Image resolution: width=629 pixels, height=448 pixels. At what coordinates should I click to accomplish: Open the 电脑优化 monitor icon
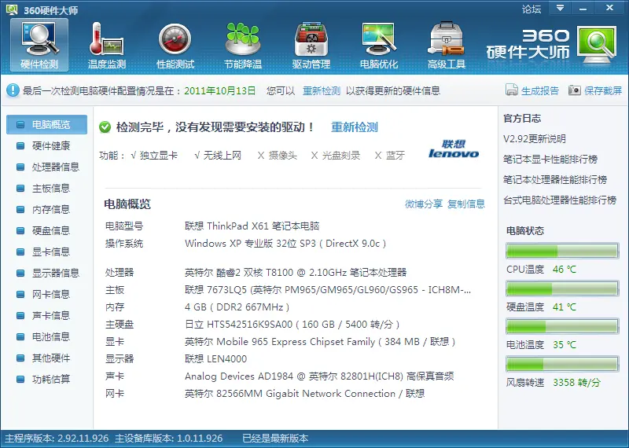pyautogui.click(x=379, y=45)
